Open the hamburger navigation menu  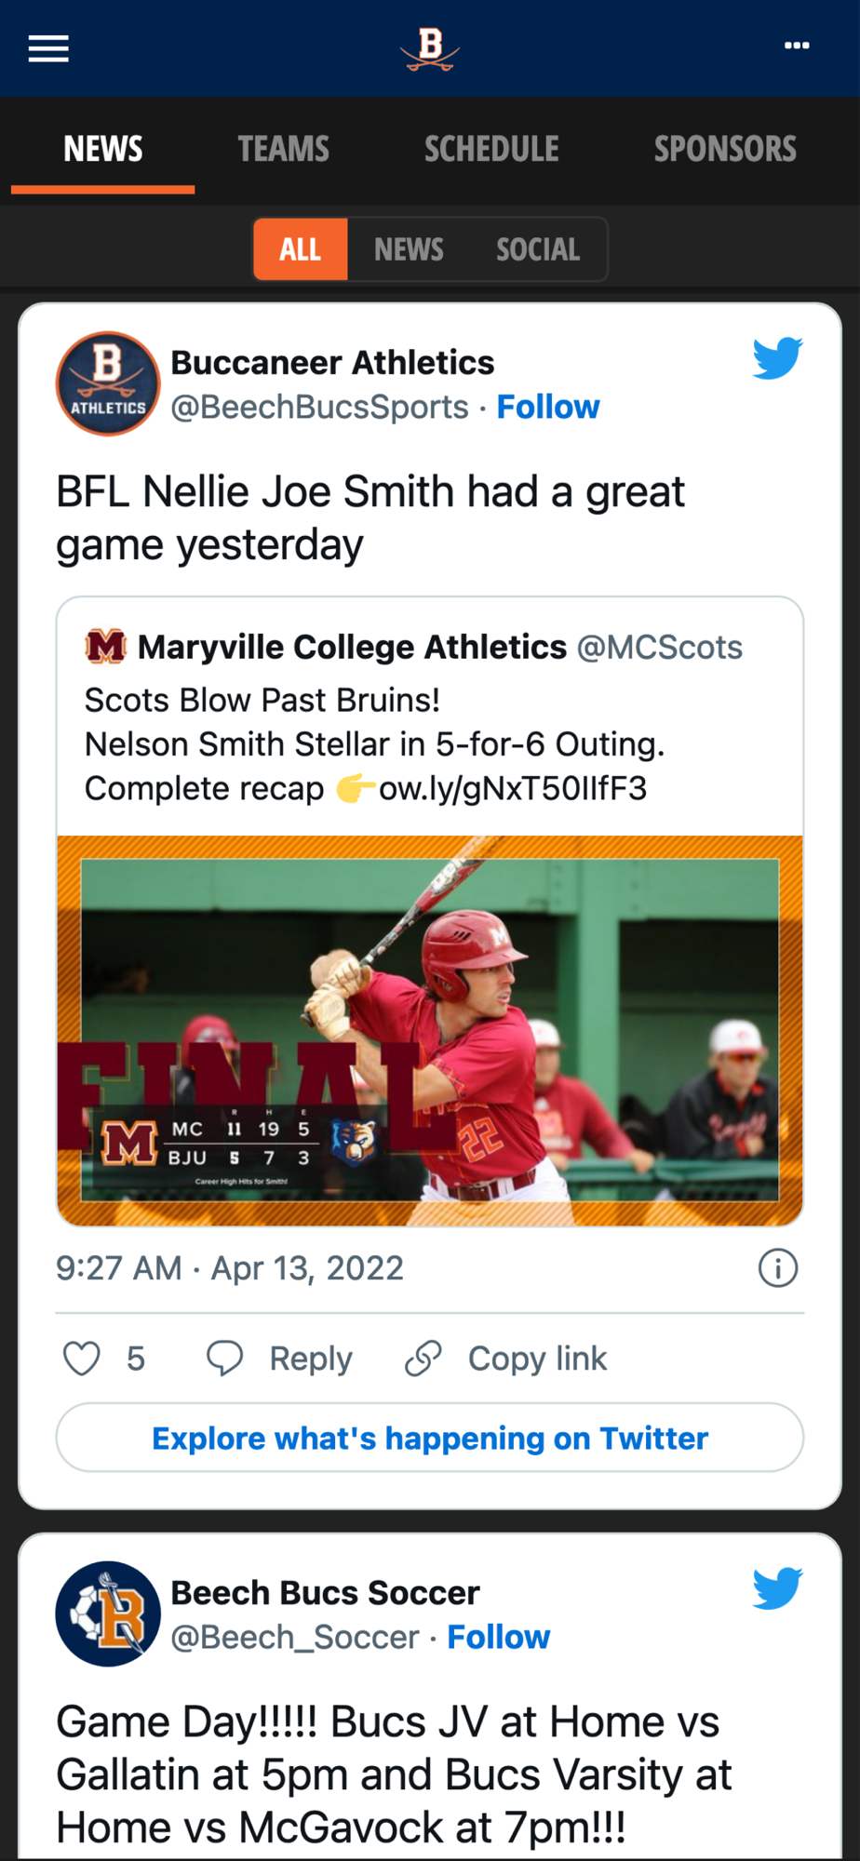tap(48, 48)
